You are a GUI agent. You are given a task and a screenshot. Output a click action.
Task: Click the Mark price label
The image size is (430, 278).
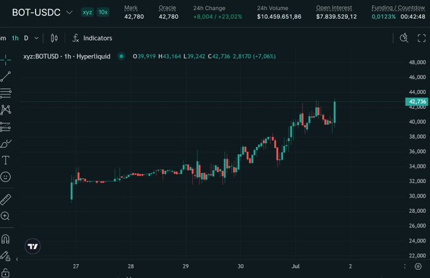click(x=131, y=8)
